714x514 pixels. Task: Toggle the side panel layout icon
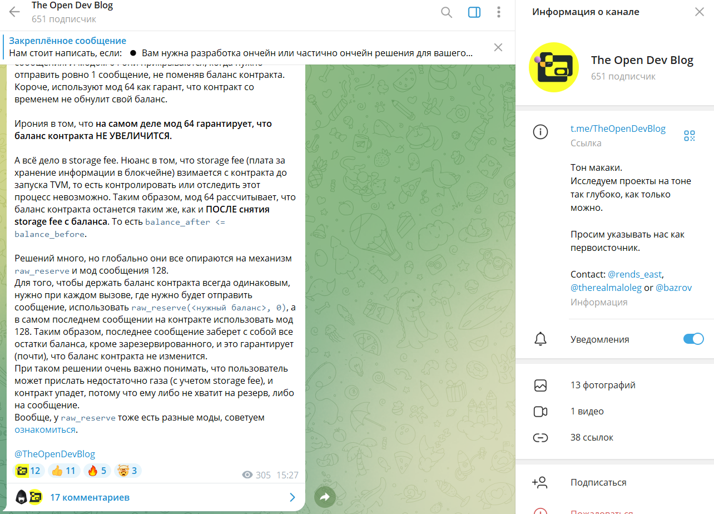pyautogui.click(x=474, y=12)
